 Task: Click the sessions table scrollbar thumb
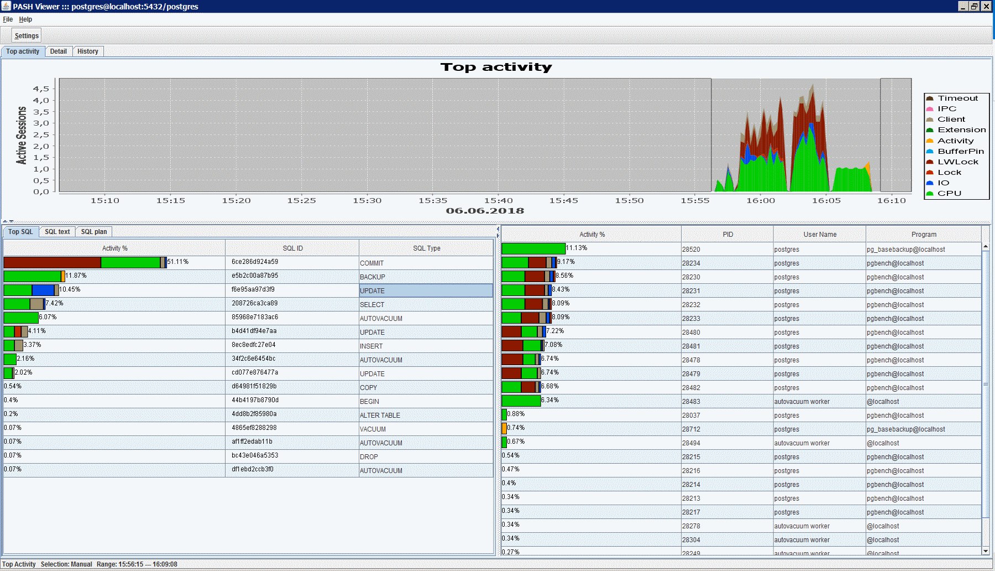click(x=986, y=385)
